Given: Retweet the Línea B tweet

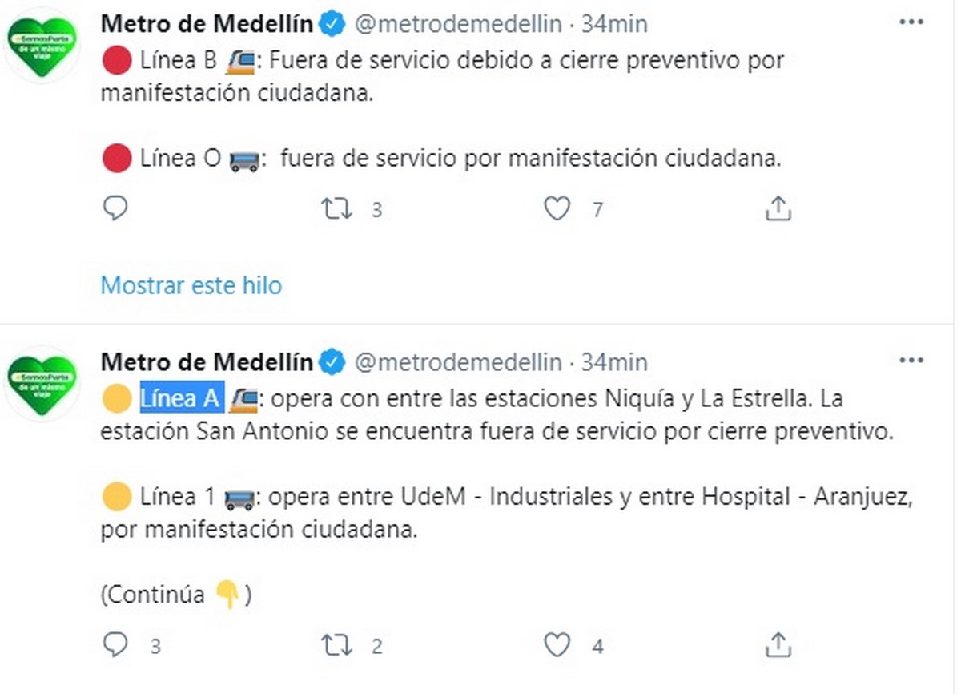Looking at the screenshot, I should [336, 209].
